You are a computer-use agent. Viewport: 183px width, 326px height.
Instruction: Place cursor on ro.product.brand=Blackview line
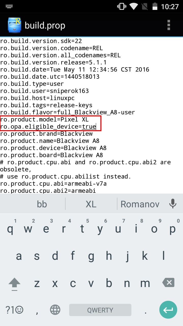[46, 134]
